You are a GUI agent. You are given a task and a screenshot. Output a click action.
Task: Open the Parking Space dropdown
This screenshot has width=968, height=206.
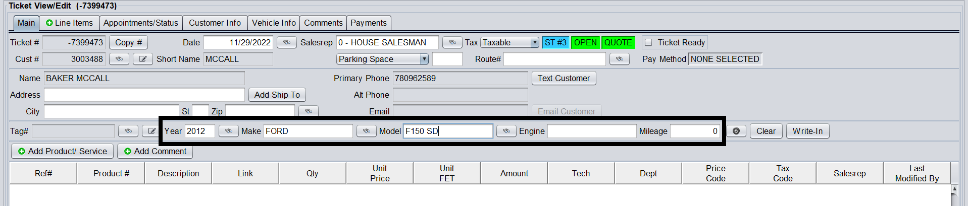424,59
